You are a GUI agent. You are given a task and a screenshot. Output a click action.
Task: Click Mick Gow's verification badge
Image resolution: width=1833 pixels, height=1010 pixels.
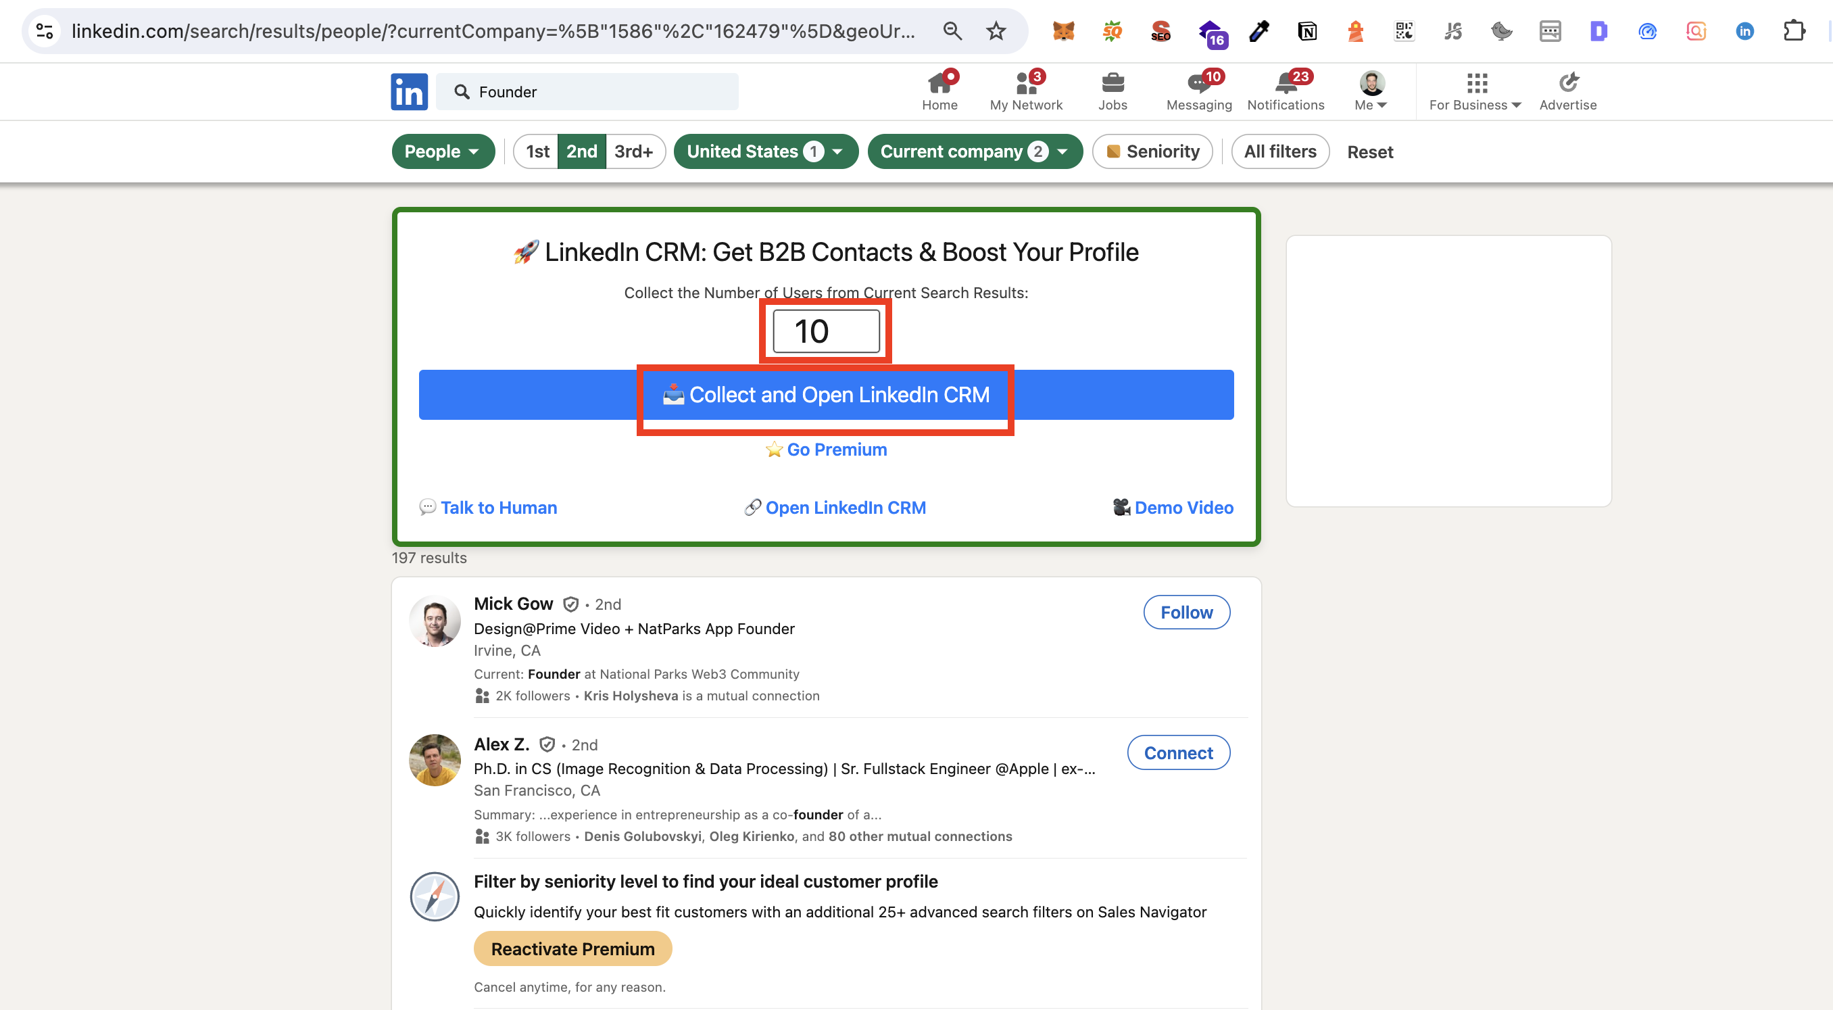(570, 604)
